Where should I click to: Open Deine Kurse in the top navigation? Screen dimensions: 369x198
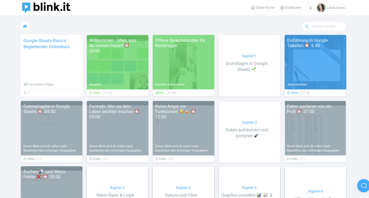coord(263,7)
